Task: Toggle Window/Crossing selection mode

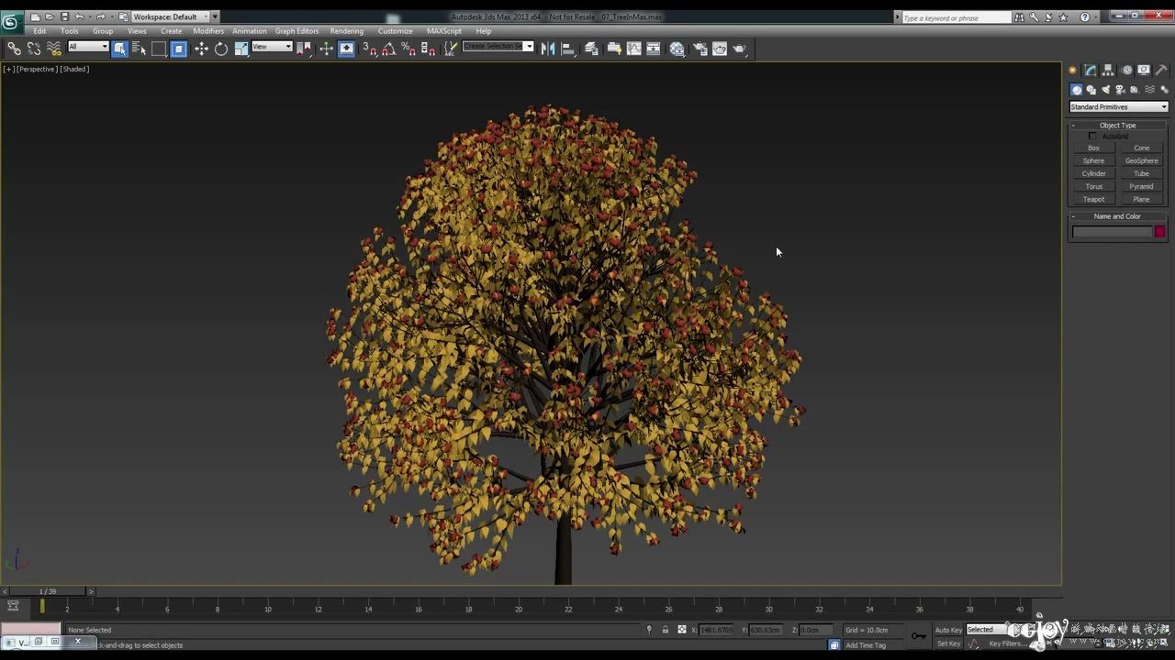Action: pos(179,49)
